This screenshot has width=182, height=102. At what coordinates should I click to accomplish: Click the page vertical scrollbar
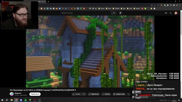point(181,54)
